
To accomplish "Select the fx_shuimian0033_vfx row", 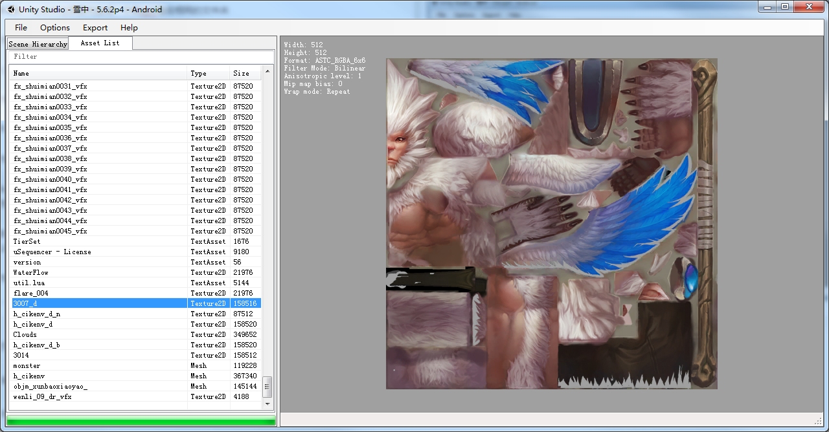I will coord(136,107).
